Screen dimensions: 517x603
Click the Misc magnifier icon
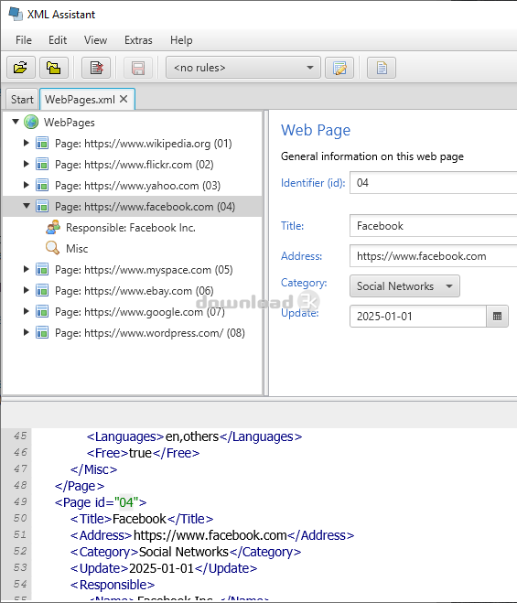click(x=53, y=248)
